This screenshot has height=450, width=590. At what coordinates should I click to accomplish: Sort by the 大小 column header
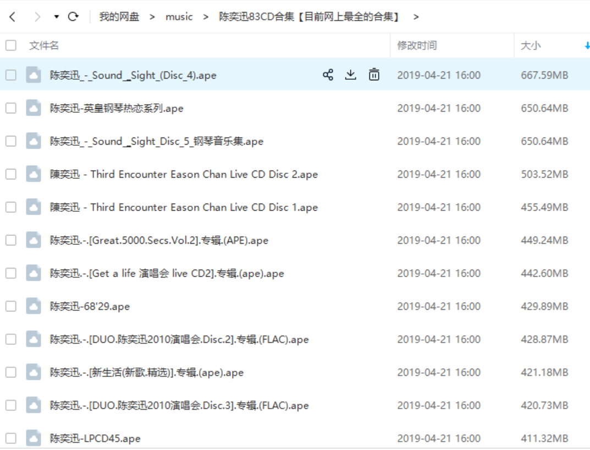(x=531, y=46)
